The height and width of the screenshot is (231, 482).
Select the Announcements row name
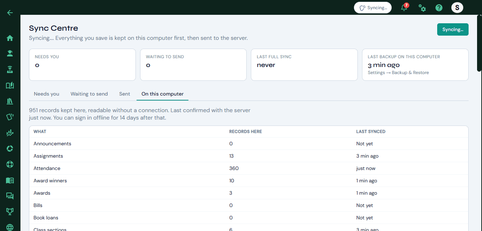[x=52, y=144]
